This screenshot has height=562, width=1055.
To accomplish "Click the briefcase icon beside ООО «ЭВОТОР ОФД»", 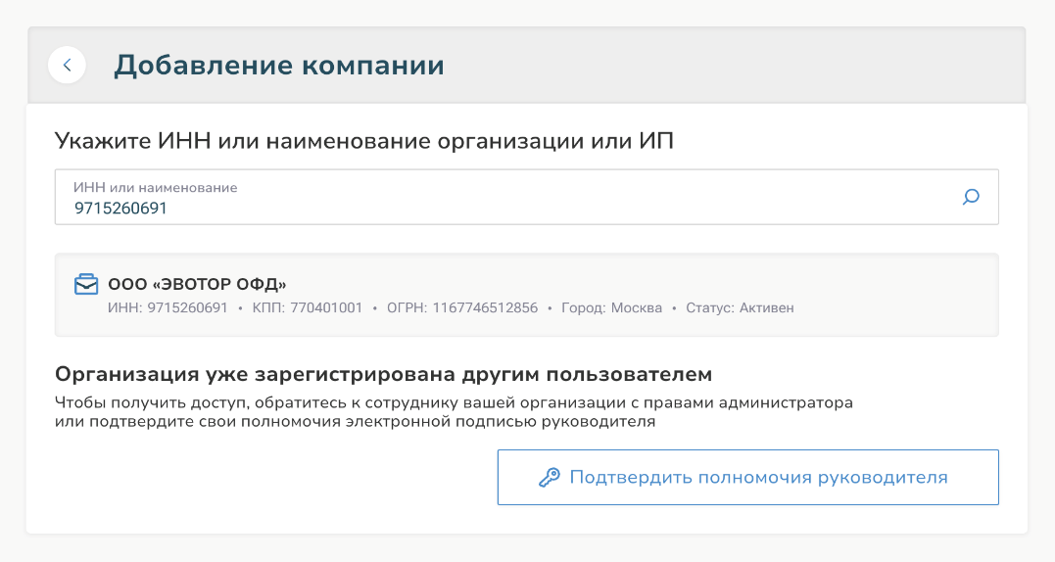I will 86,284.
